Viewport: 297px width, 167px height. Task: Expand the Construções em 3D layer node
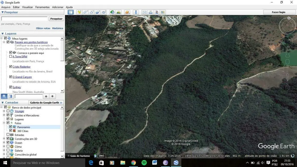4,139
